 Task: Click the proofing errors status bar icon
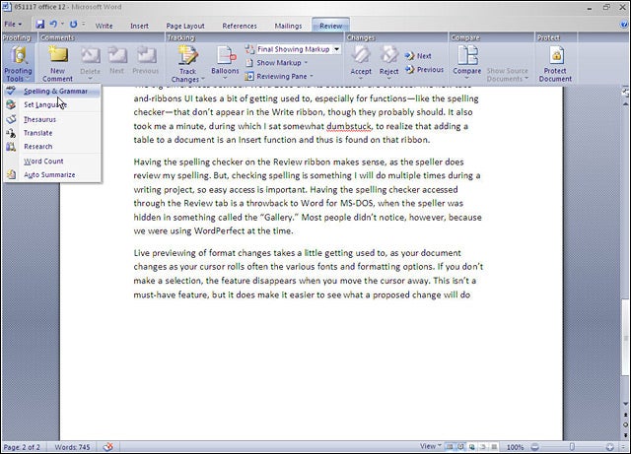point(107,447)
